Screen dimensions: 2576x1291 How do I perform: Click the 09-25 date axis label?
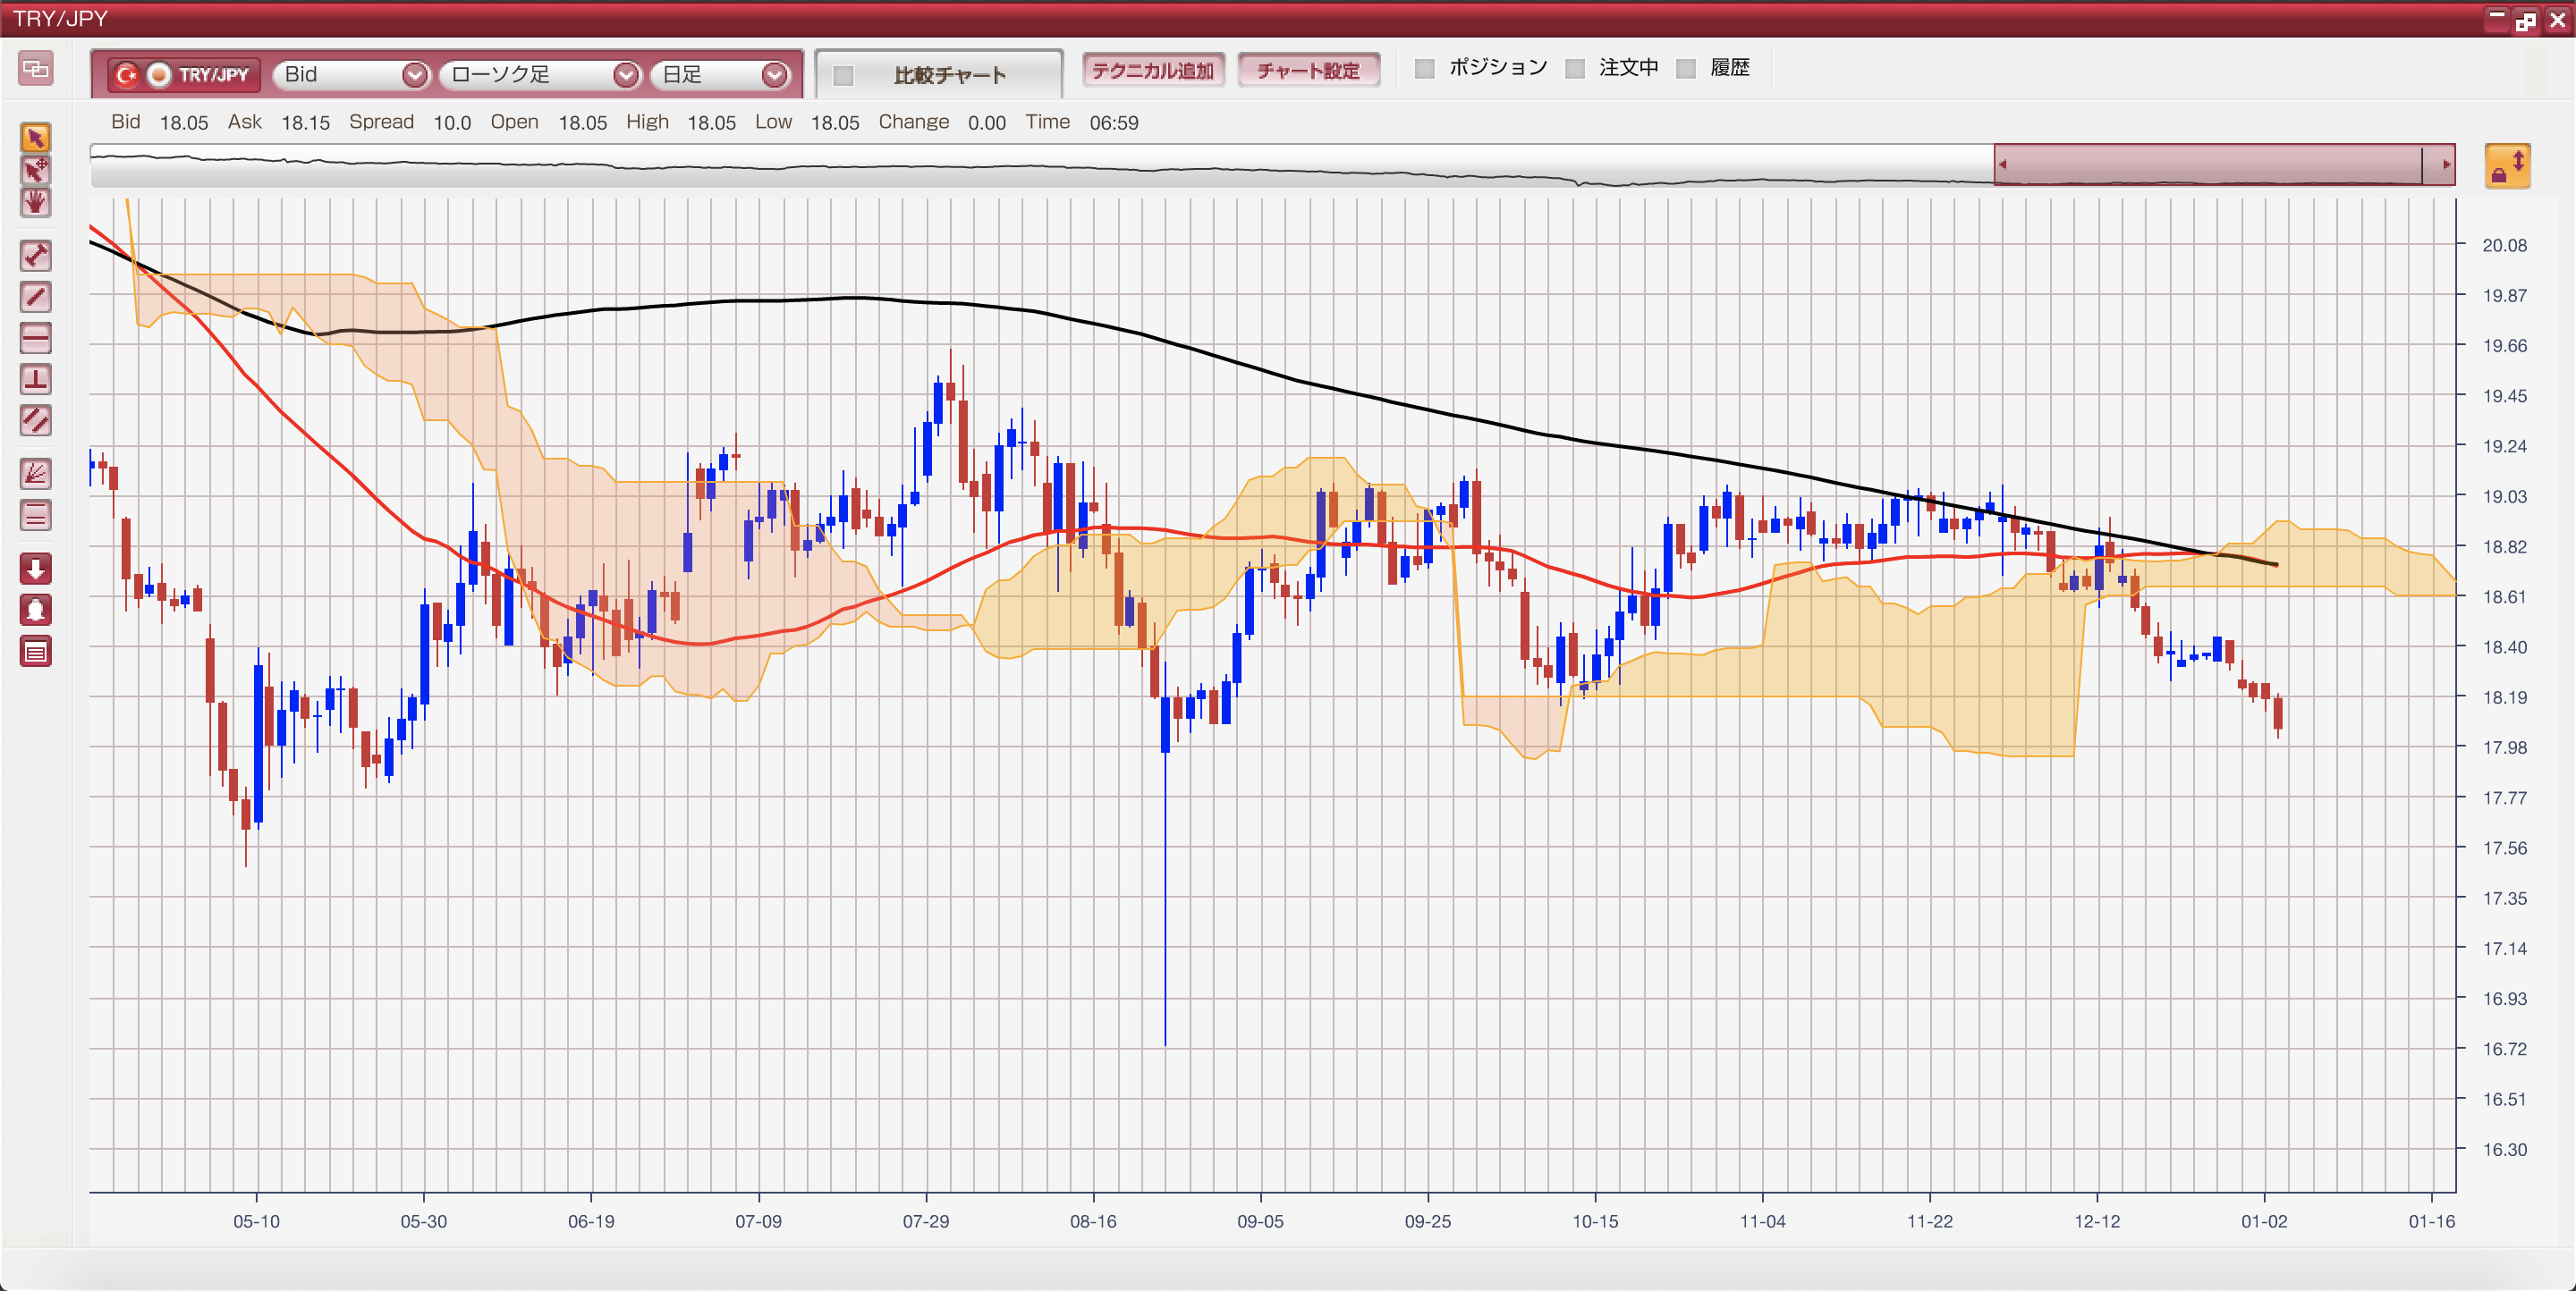pos(1428,1221)
